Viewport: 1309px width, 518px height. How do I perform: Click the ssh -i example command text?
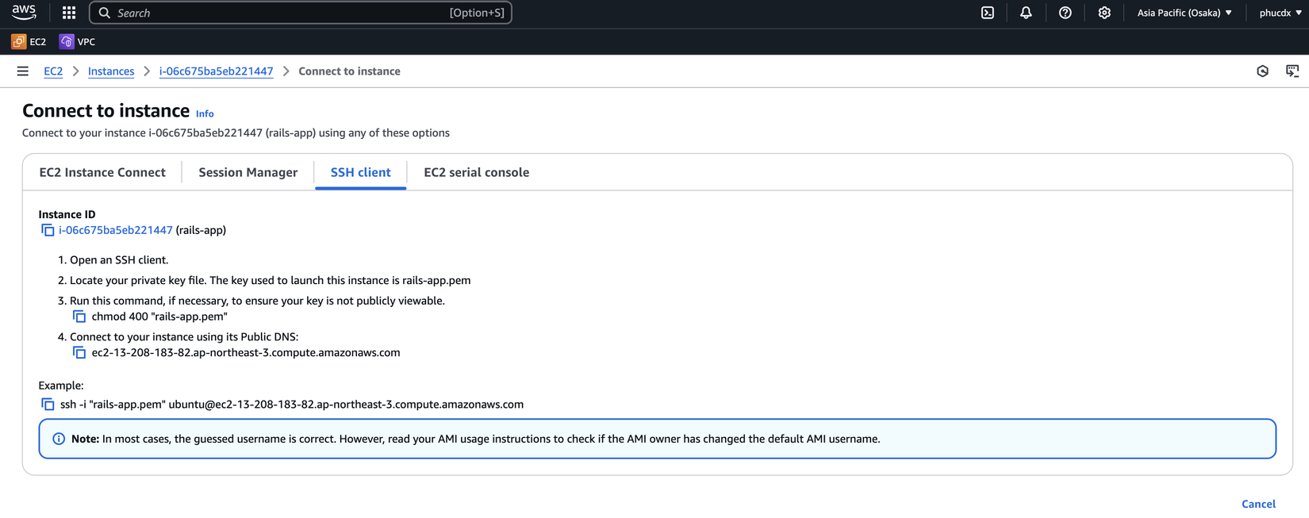point(292,405)
